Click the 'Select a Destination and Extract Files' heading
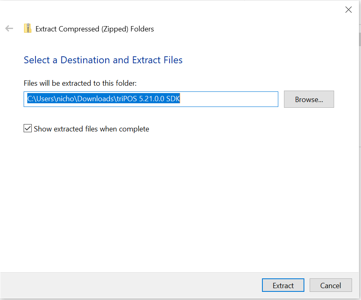This screenshot has height=300, width=361. pos(103,60)
